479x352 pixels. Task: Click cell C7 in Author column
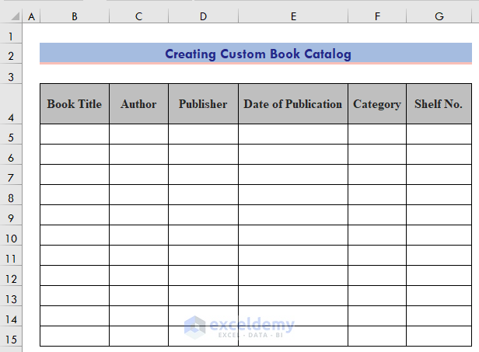click(138, 175)
